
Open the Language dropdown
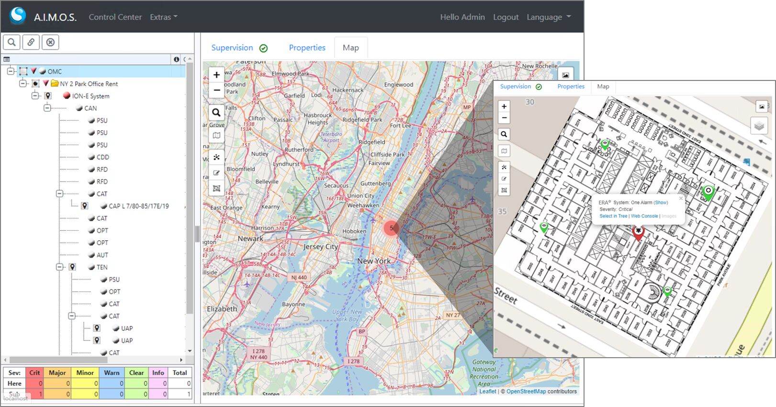click(x=549, y=17)
